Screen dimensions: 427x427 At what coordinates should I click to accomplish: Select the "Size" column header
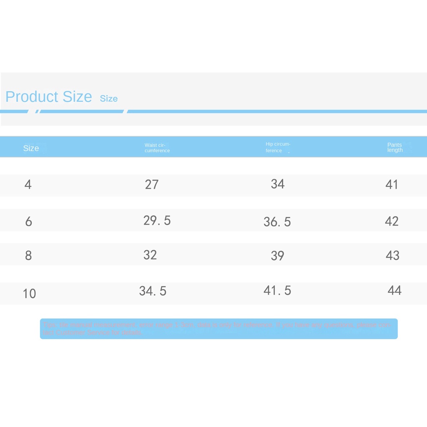click(31, 148)
